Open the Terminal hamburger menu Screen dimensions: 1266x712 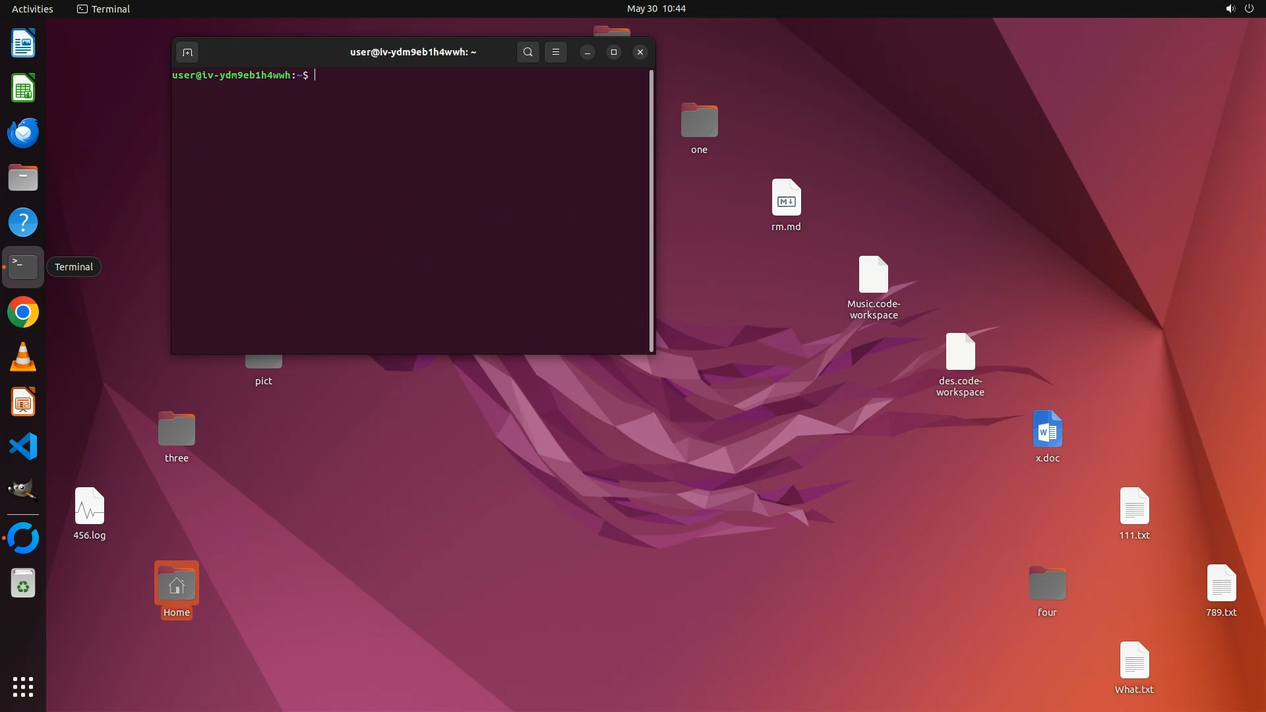(x=555, y=52)
